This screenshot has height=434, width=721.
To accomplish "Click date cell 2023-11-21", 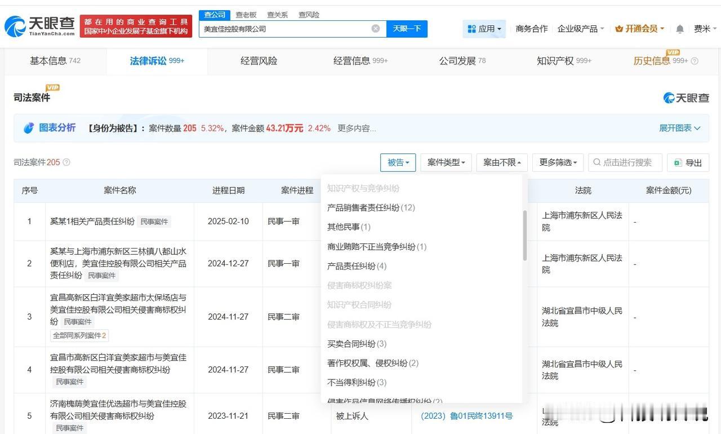I will coord(228,416).
